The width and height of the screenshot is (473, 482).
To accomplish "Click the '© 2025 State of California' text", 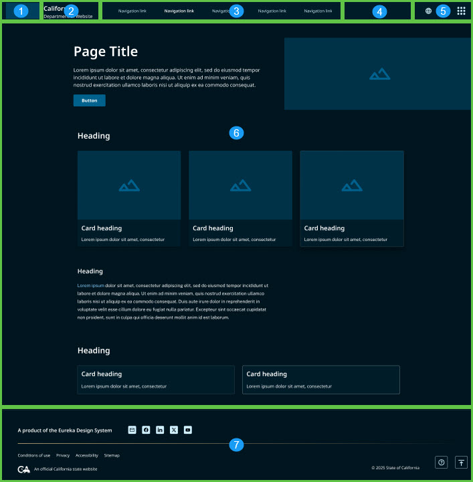I will 395,468.
